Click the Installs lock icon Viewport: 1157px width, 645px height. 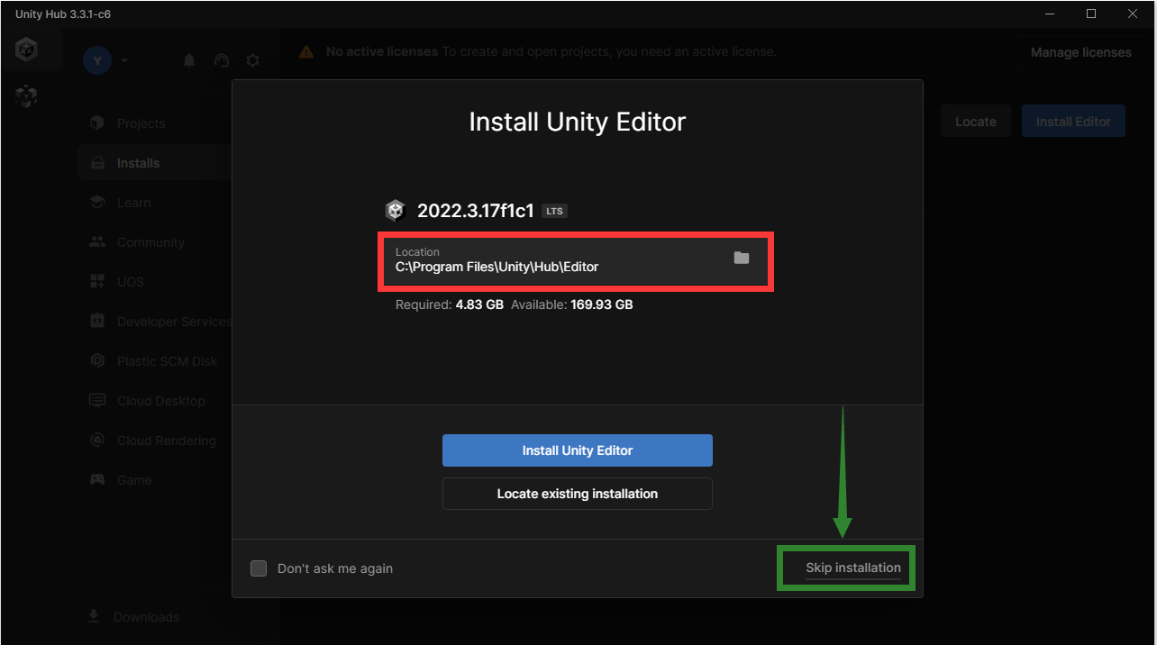click(97, 163)
